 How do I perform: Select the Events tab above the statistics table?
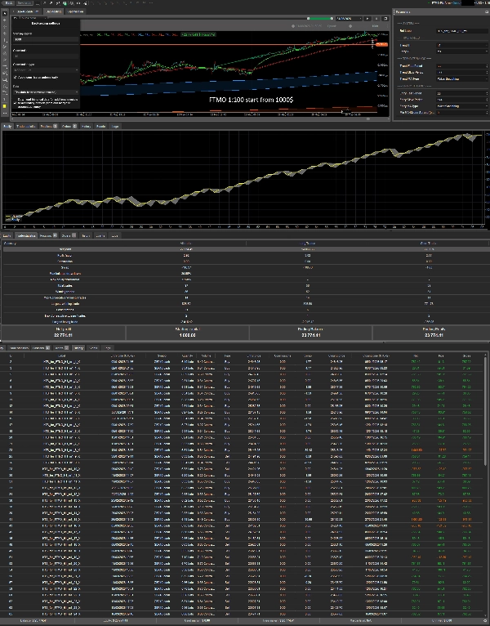click(x=100, y=235)
